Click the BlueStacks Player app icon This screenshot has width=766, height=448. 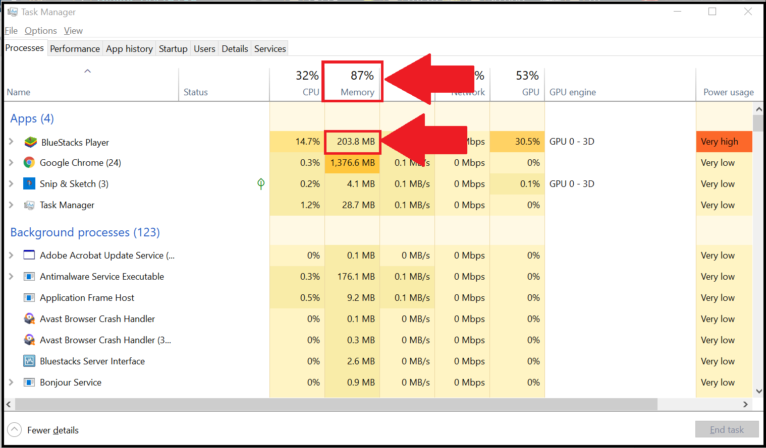[x=30, y=142]
